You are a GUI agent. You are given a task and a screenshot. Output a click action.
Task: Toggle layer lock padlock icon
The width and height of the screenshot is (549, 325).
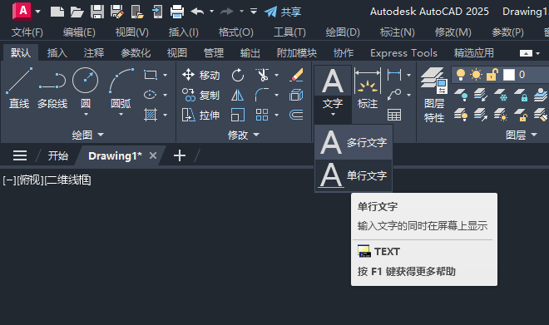click(492, 75)
